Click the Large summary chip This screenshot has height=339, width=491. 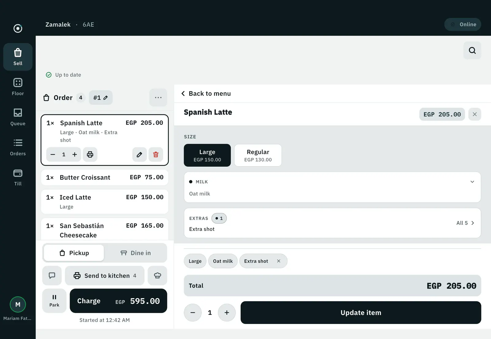click(x=195, y=261)
